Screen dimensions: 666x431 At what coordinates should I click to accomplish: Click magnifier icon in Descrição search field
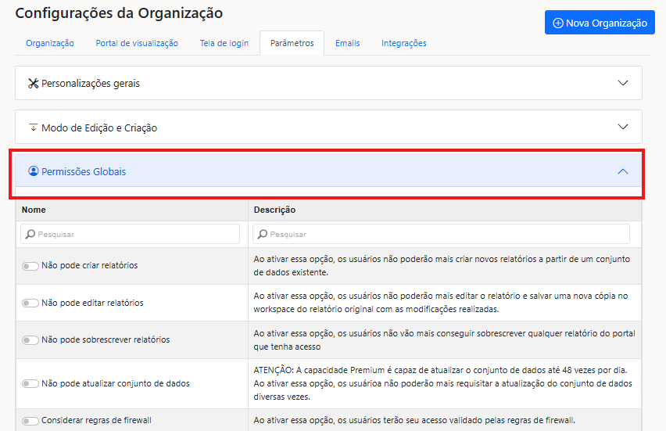click(263, 234)
